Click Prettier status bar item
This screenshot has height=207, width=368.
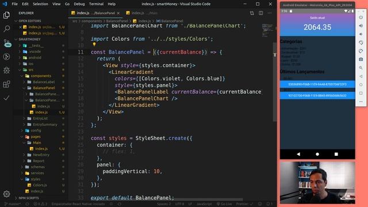[x=244, y=204]
